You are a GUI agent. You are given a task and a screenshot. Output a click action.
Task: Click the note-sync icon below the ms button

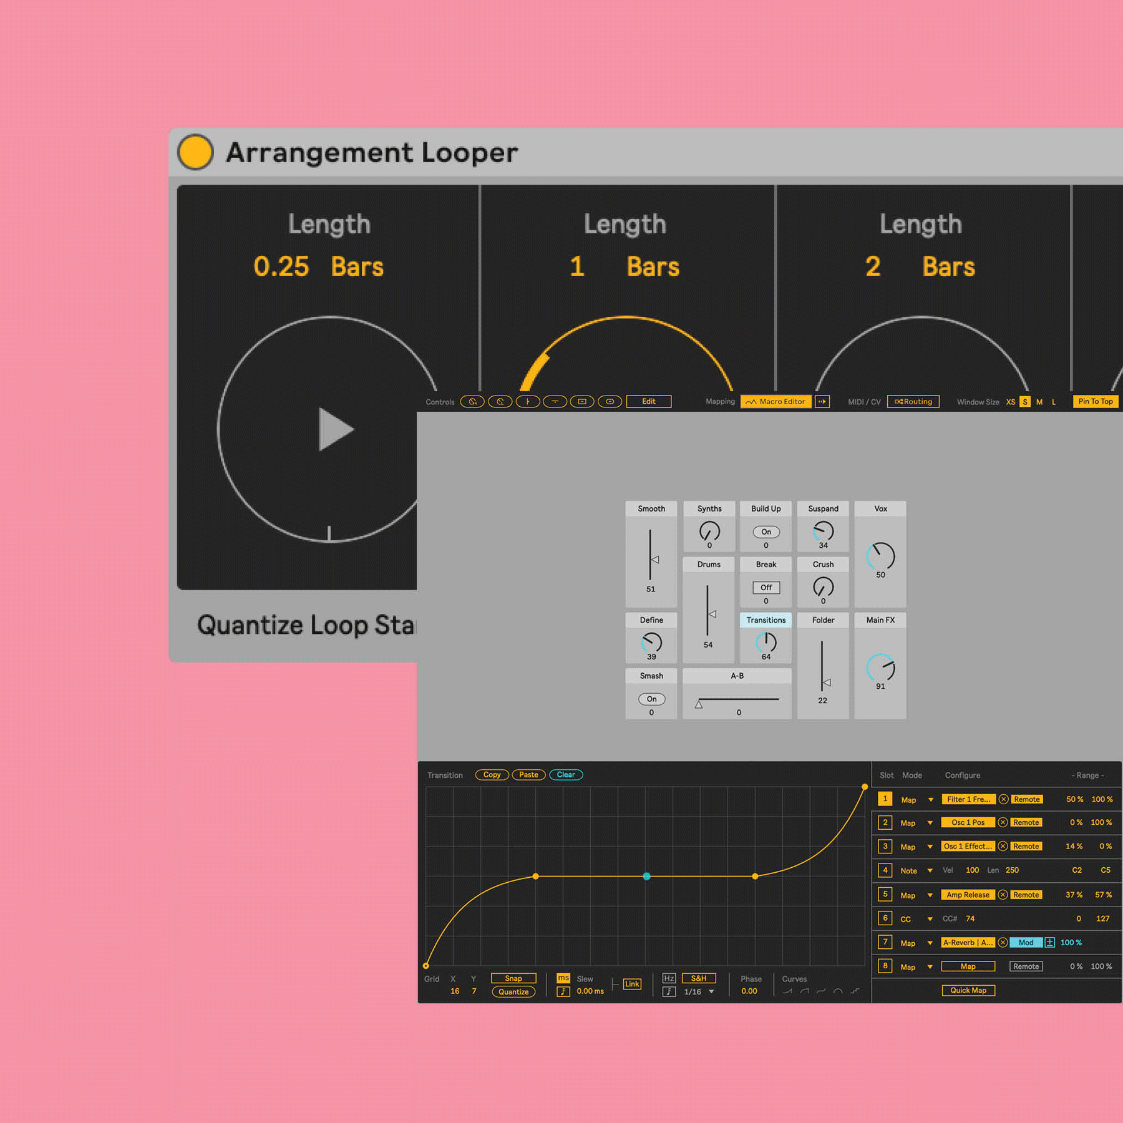pos(563,991)
